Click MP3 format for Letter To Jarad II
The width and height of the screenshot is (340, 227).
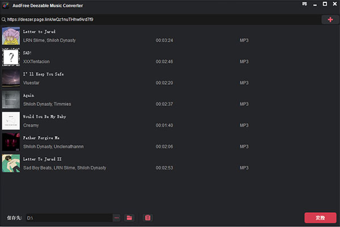tap(244, 168)
